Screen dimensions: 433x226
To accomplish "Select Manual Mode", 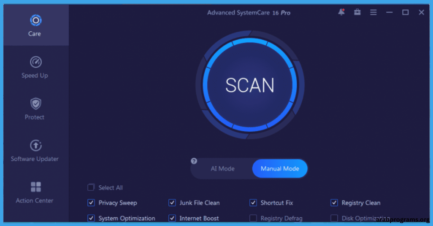I will click(280, 168).
